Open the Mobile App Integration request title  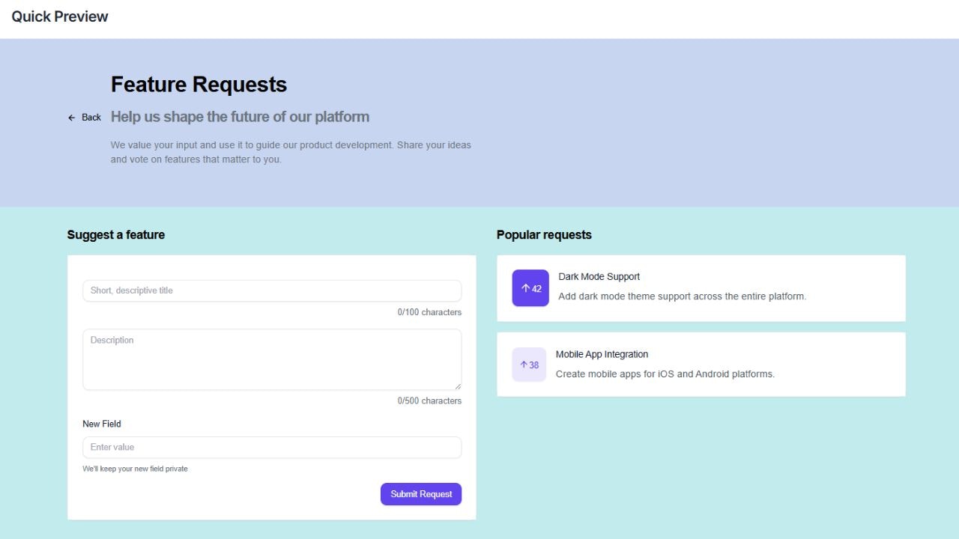click(602, 354)
